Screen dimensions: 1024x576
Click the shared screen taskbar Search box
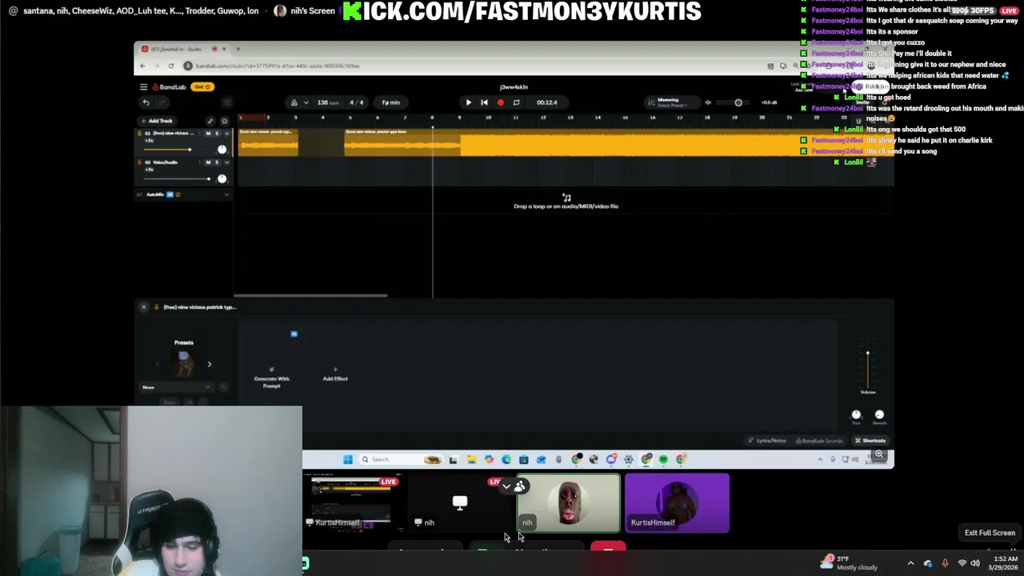point(400,459)
